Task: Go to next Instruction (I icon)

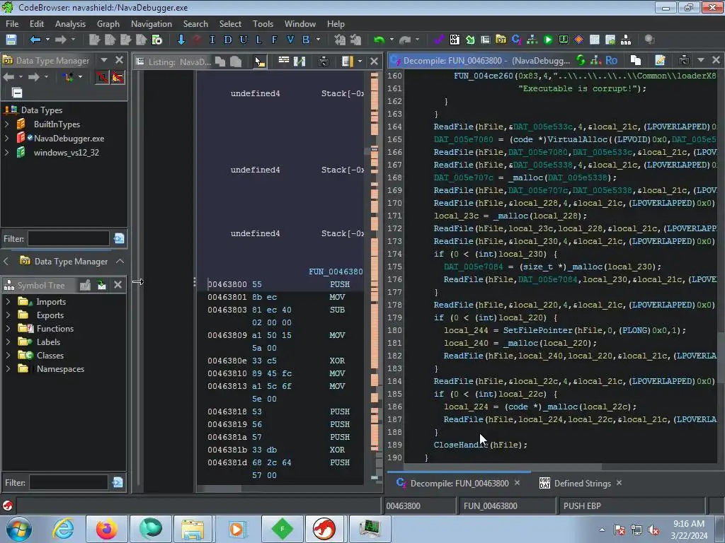Action: pyautogui.click(x=212, y=40)
